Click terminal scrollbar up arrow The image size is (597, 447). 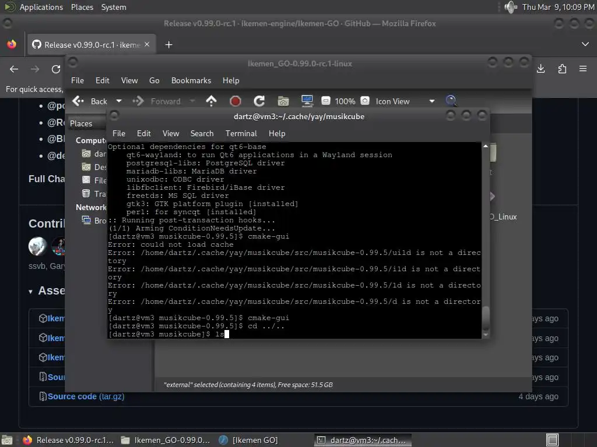click(486, 146)
